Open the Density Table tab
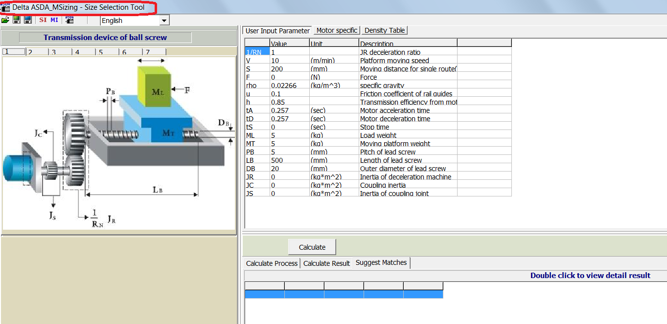The height and width of the screenshot is (324, 667). click(x=385, y=30)
